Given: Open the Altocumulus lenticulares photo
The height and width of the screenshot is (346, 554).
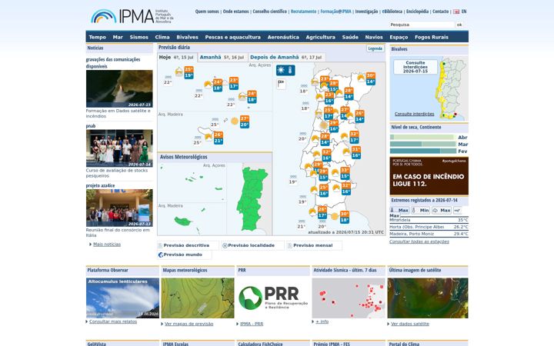Looking at the screenshot, I should 122,298.
